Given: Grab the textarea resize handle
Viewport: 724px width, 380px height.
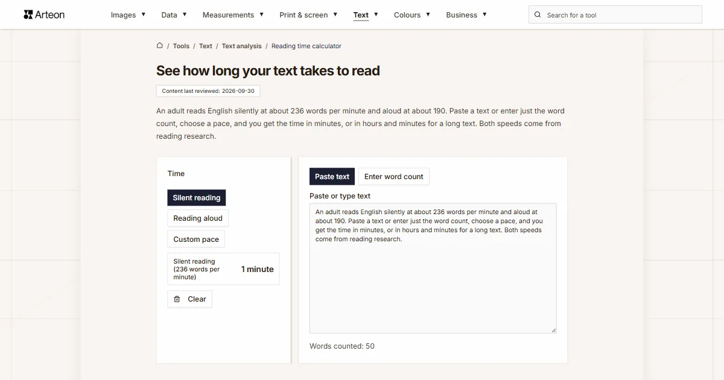Looking at the screenshot, I should point(553,330).
